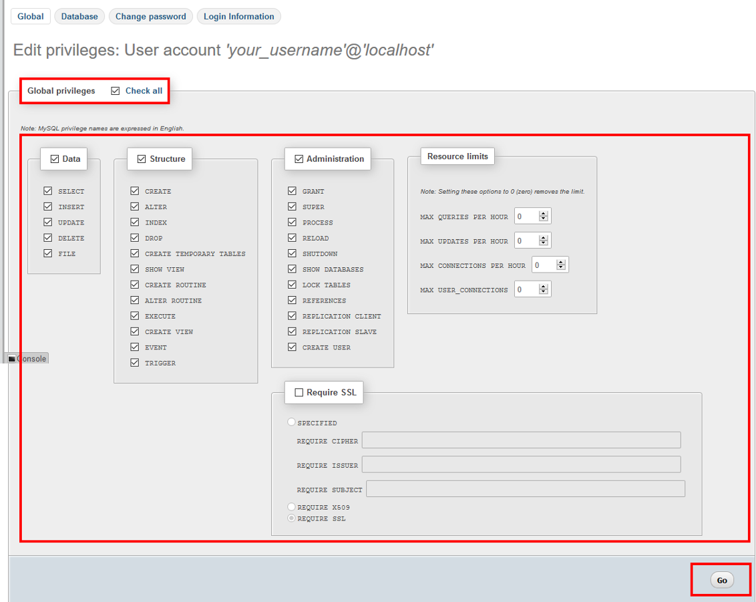Uncheck the DROP privilege checkbox

135,238
